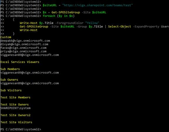Click Write-Host $y.Title command line
Viewport: 169px width, 132px height.
(x=59, y=23)
